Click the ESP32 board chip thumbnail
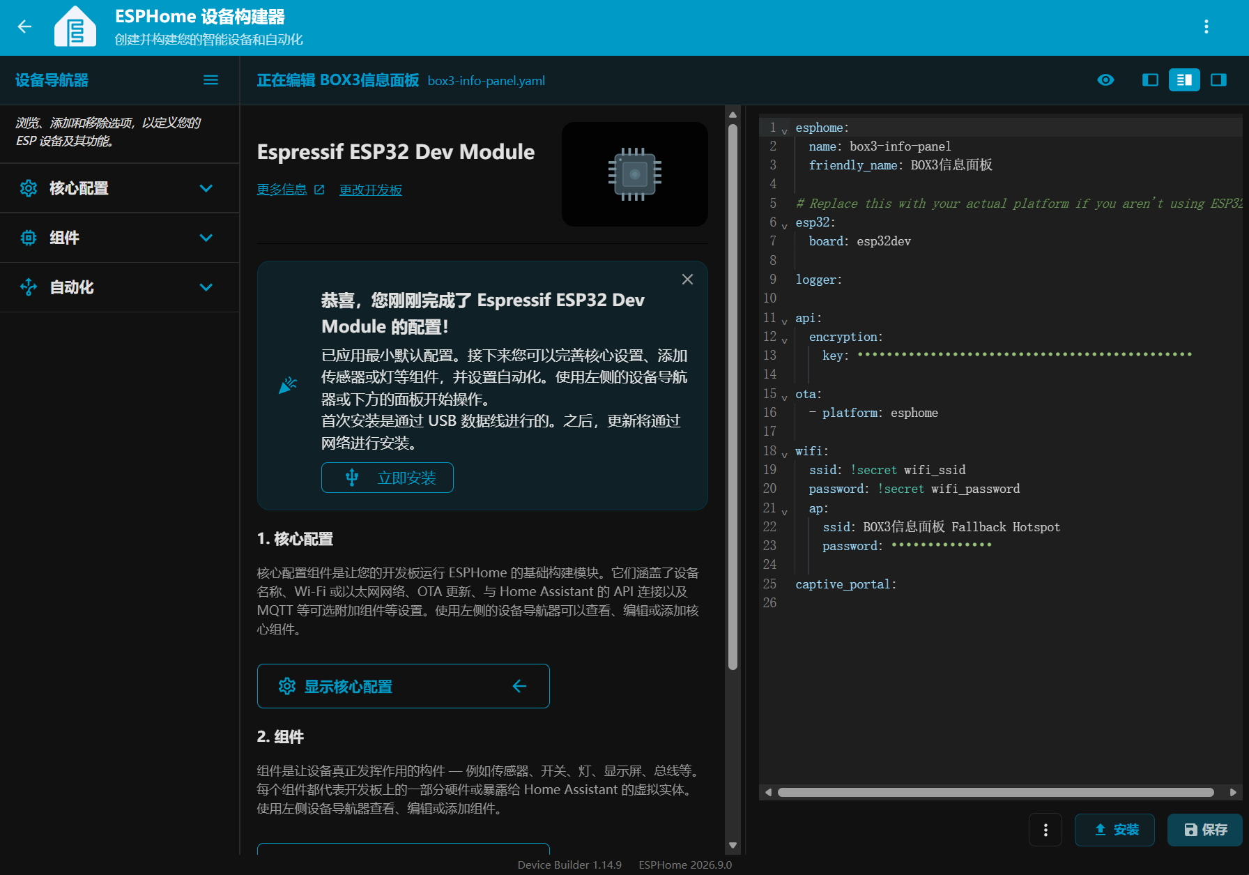 click(x=635, y=174)
